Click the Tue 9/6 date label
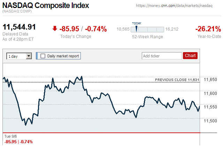This screenshot has height=146, width=223. (x=10, y=136)
